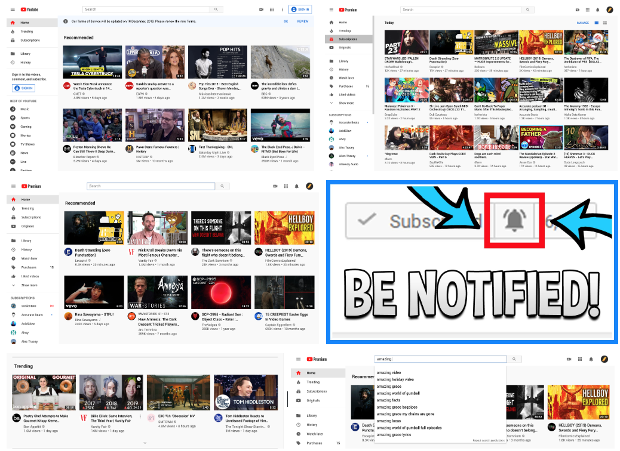Click the magnifier search button in the signed-out header

216,10
